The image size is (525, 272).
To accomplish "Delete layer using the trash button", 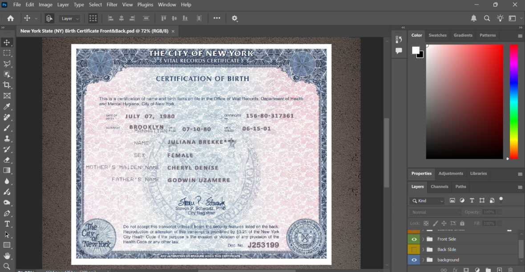I will tap(510, 269).
